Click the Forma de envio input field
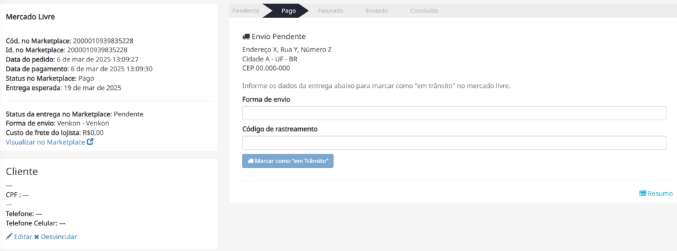 [454, 114]
